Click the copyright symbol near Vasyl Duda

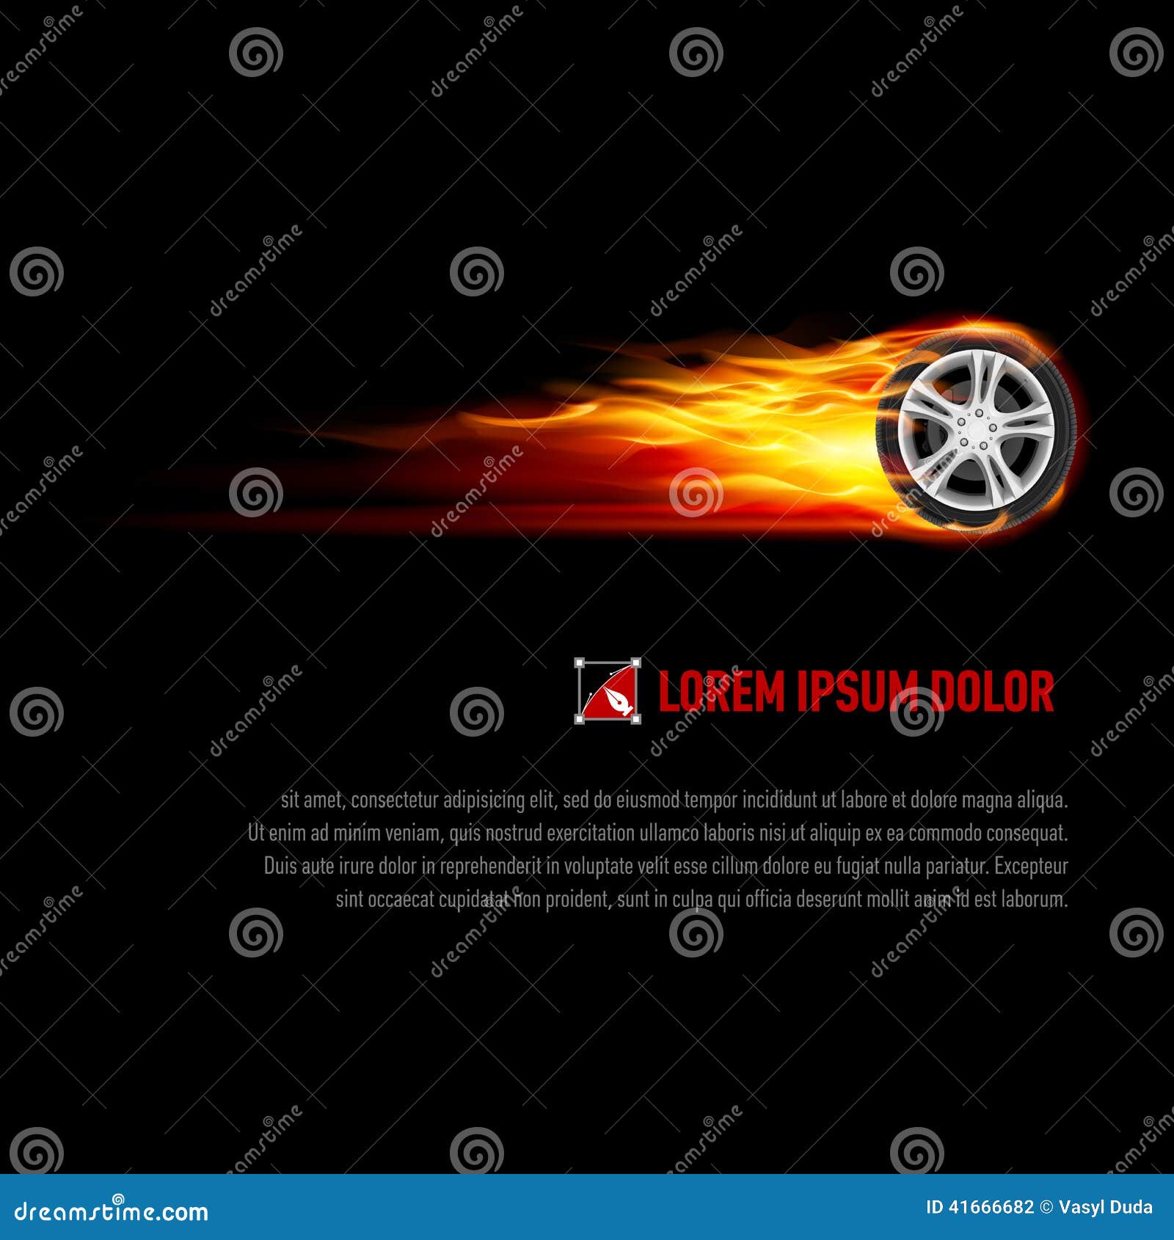pyautogui.click(x=1046, y=1206)
